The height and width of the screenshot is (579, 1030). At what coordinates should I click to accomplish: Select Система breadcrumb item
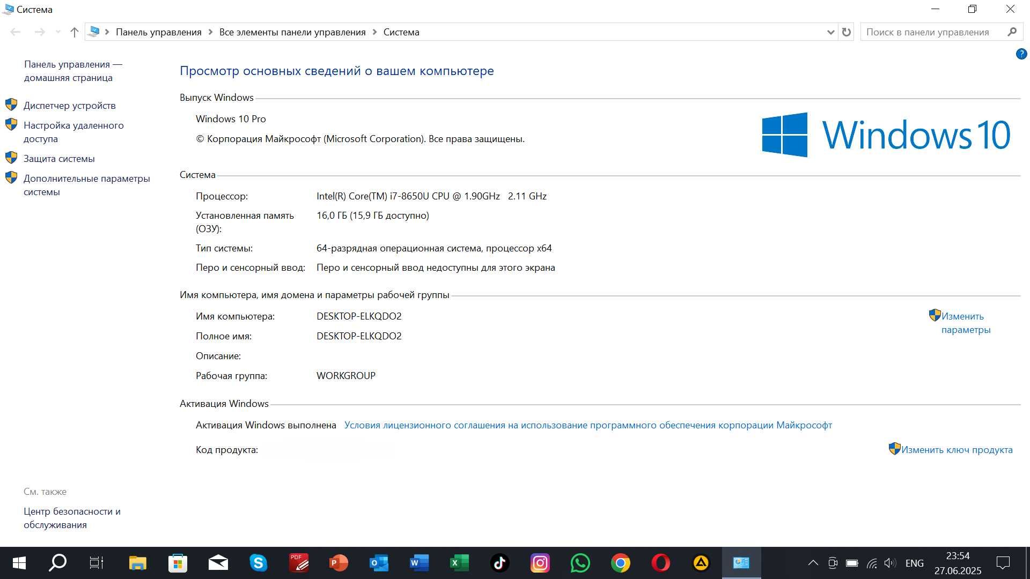(x=401, y=32)
